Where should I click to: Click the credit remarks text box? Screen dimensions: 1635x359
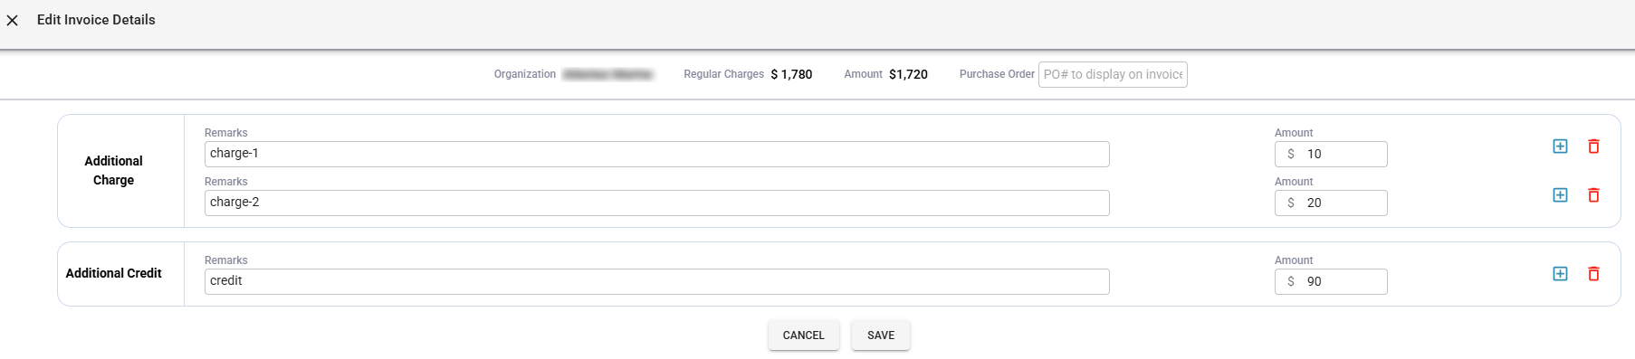pos(656,281)
